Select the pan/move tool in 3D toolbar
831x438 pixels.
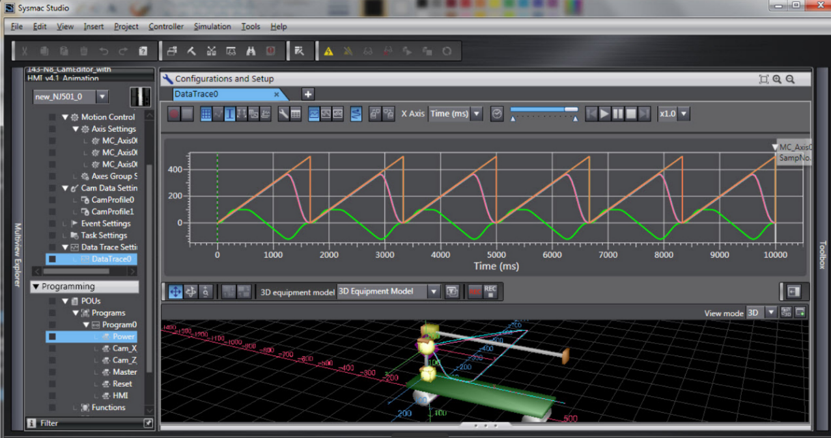click(x=175, y=292)
